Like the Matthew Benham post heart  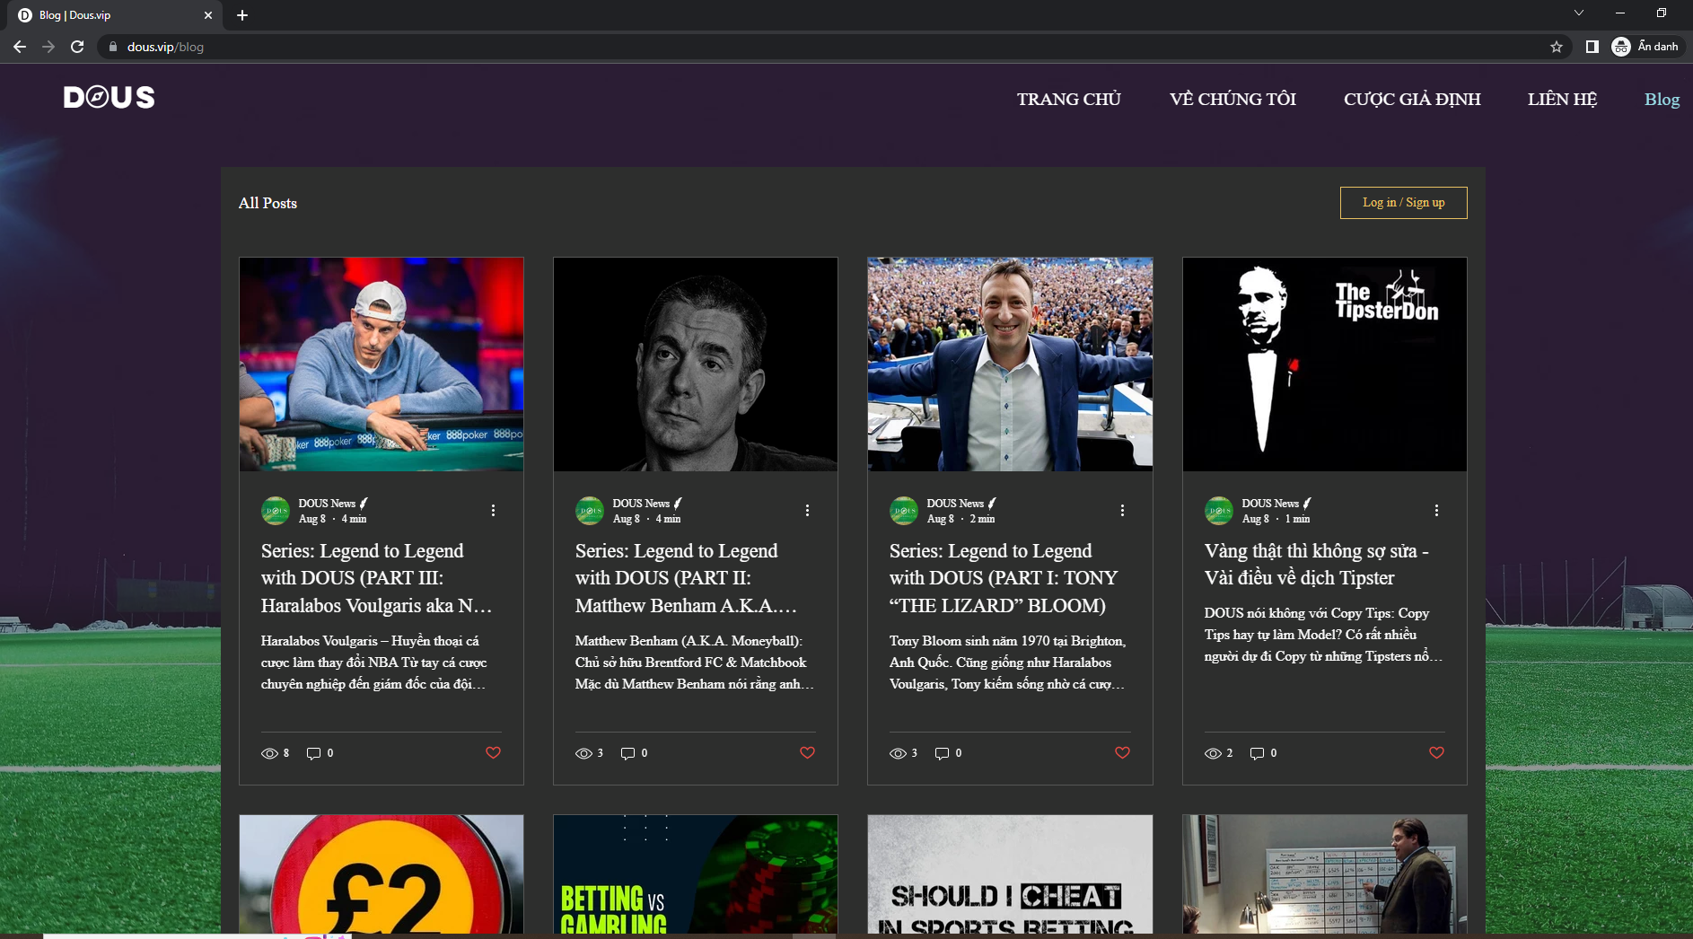pos(807,752)
